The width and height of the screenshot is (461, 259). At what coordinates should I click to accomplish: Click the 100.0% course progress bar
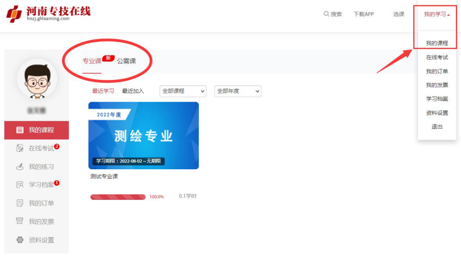tap(118, 197)
